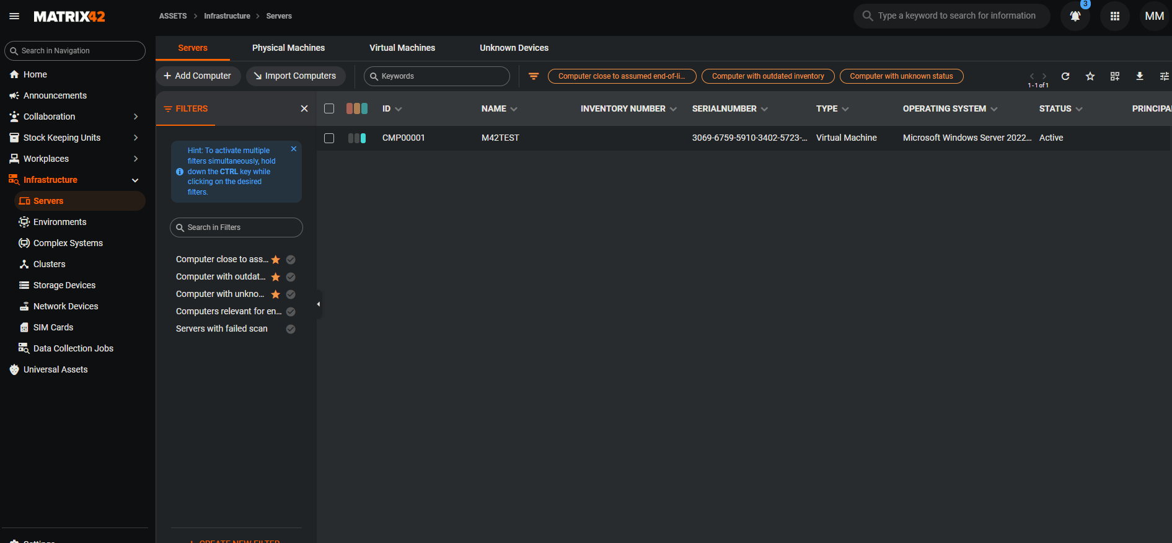This screenshot has width=1172, height=543.
Task: Dismiss the CTRL key hint box
Action: (294, 149)
